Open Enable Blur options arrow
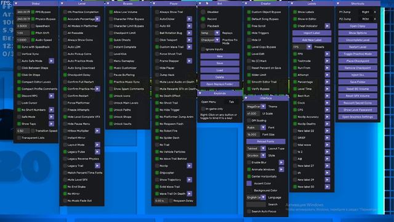This screenshot has height=222, width=394. tap(281, 162)
